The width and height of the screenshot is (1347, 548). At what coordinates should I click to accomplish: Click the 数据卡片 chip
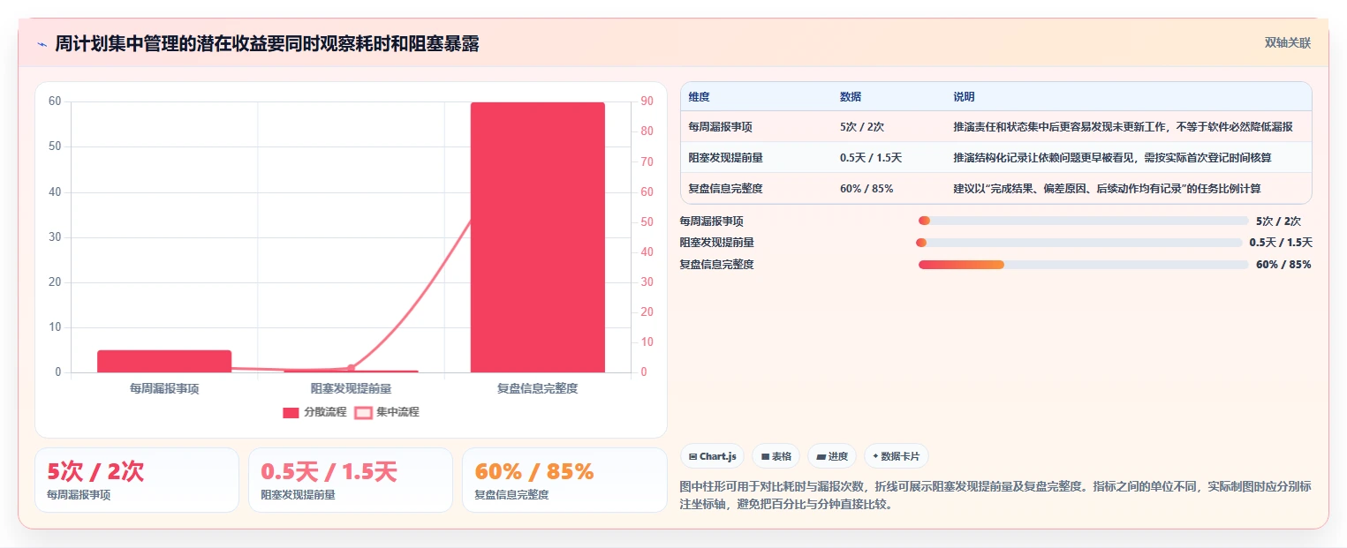[897, 456]
